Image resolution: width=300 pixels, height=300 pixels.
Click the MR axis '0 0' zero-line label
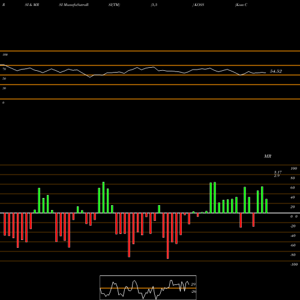[294, 217]
